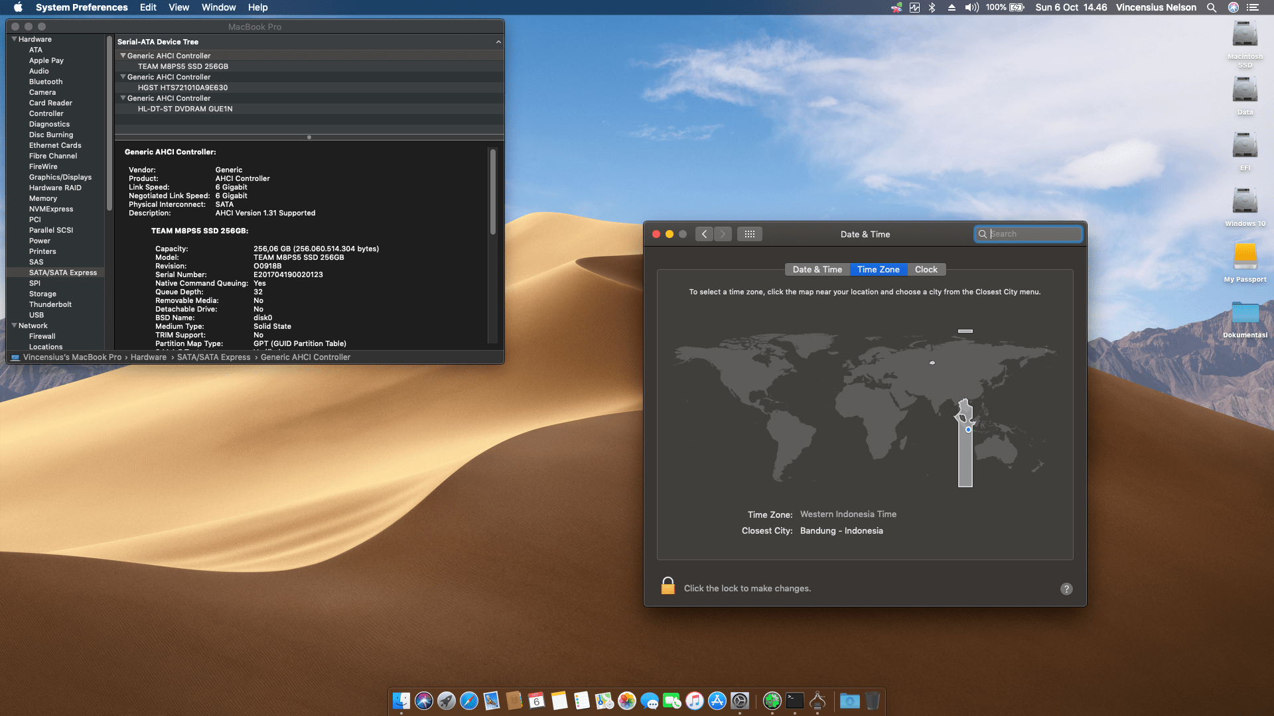Click the detail pane vertical scrollbar
The image size is (1274, 716).
[x=493, y=192]
